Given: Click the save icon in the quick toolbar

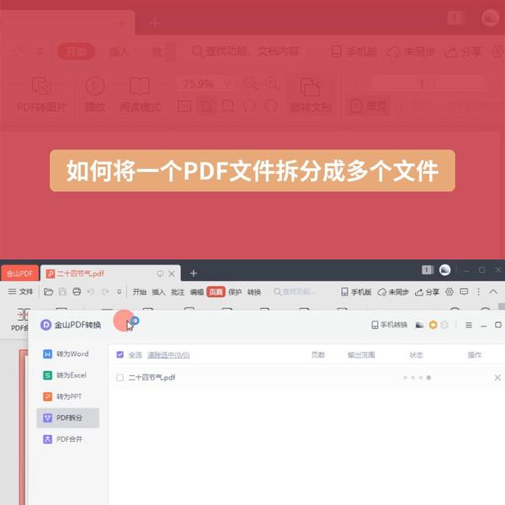Looking at the screenshot, I should coord(62,292).
